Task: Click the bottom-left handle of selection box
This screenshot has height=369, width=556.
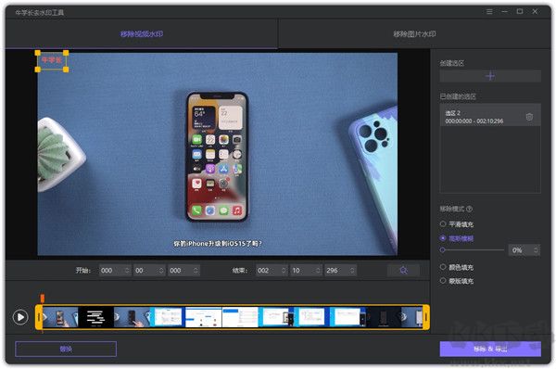Action: click(38, 70)
